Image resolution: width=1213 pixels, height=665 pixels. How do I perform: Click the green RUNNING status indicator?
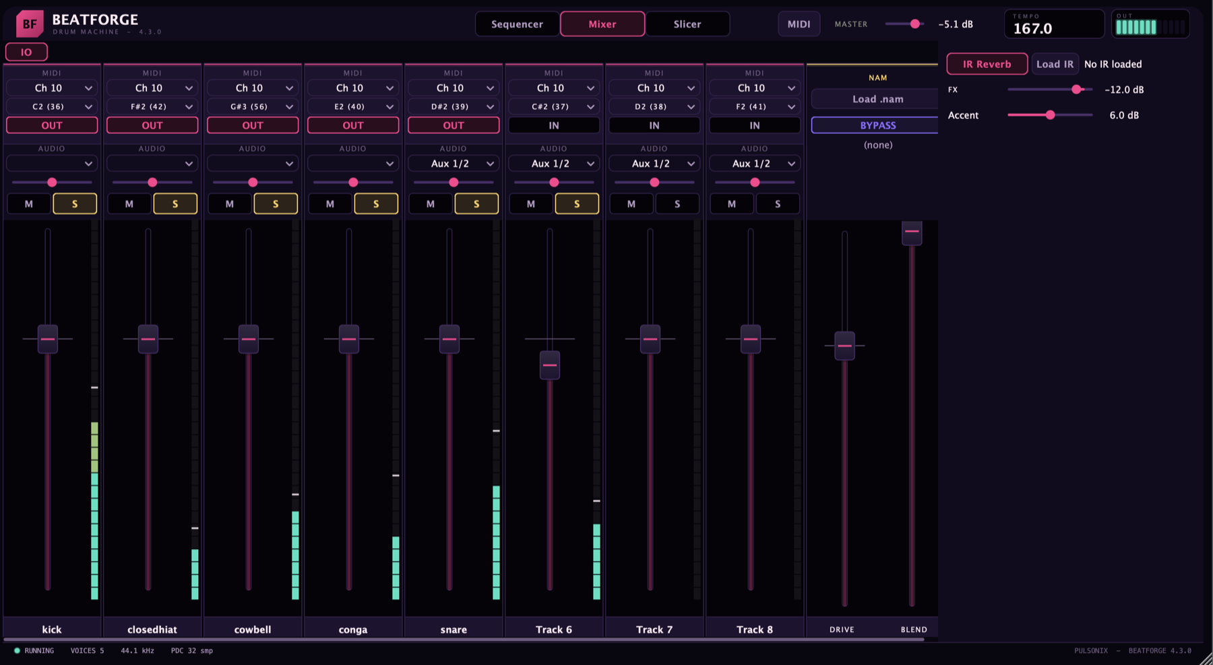[17, 650]
